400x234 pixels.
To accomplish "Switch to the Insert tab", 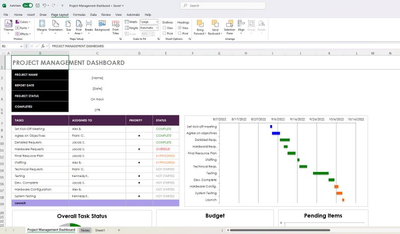I will 31,15.
